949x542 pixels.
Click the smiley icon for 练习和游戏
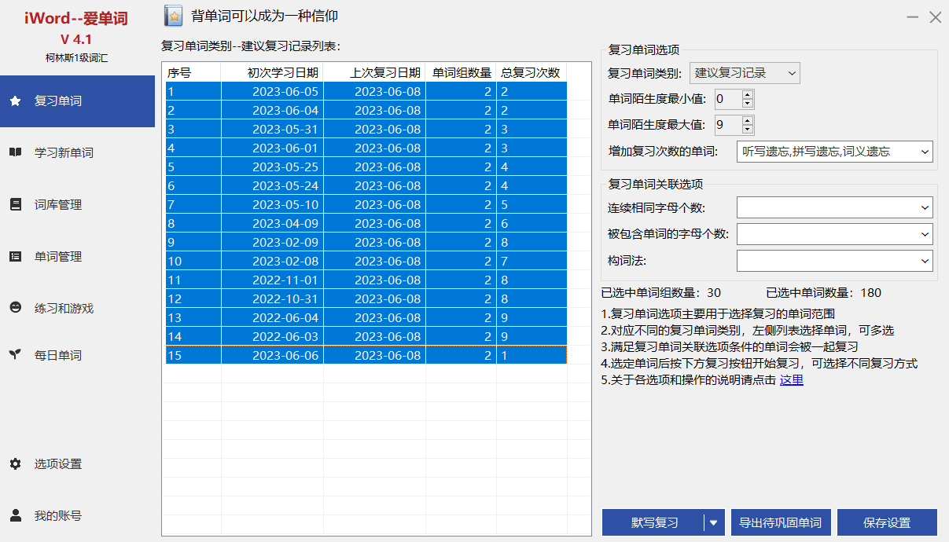pos(15,308)
